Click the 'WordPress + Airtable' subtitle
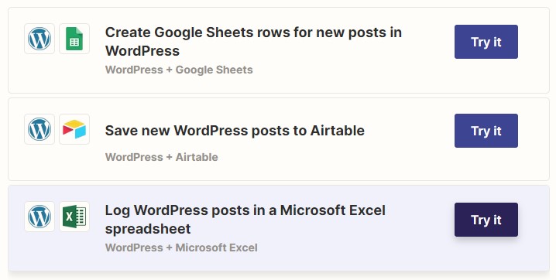This screenshot has height=280, width=556. pyautogui.click(x=162, y=157)
